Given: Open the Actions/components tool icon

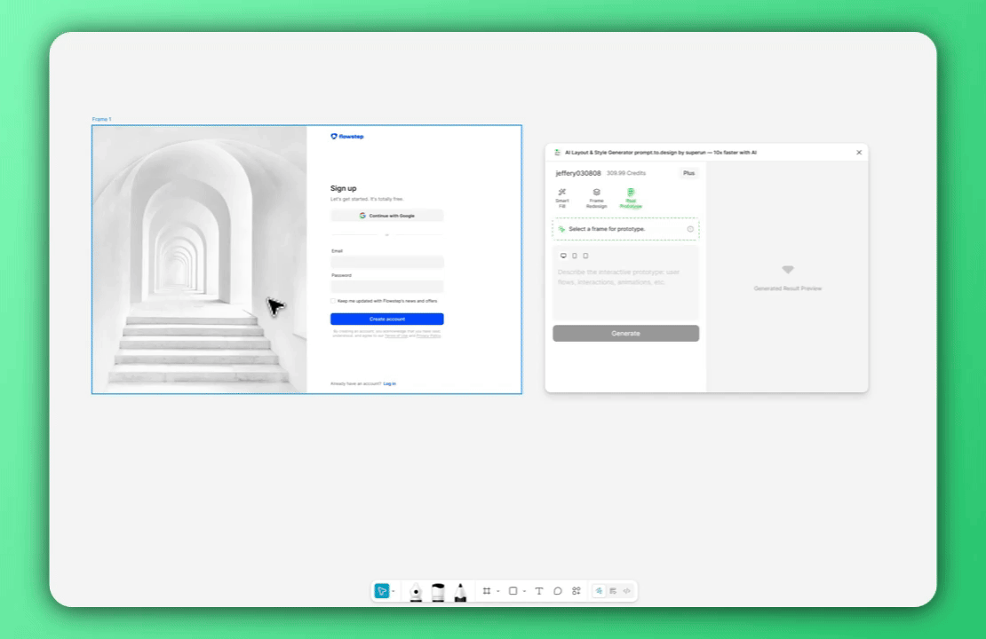Looking at the screenshot, I should tap(576, 590).
